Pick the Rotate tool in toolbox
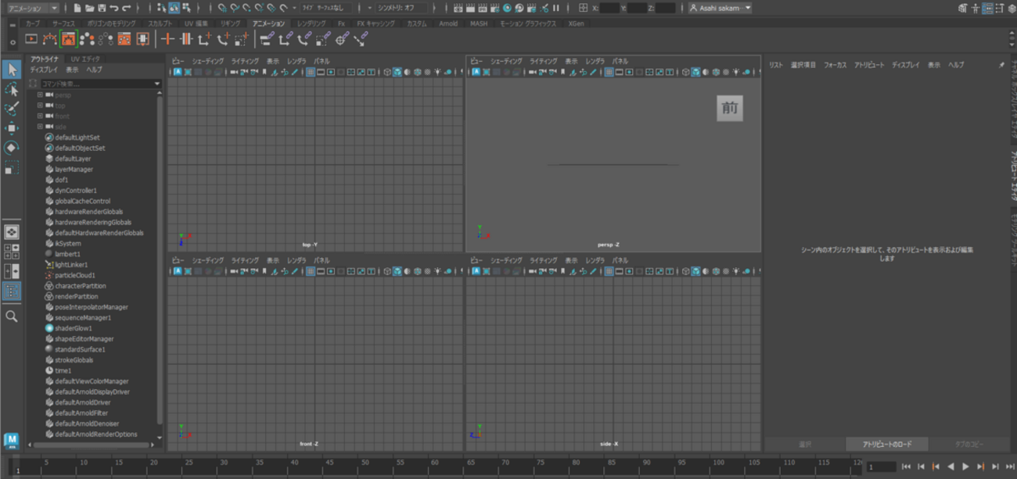This screenshot has height=479, width=1017. tap(12, 147)
